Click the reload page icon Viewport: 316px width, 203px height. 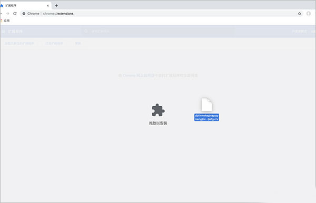[15, 14]
